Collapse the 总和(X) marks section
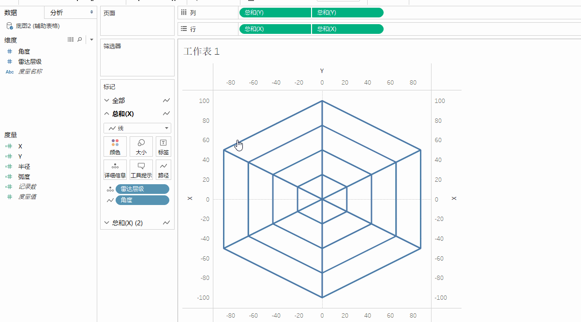The width and height of the screenshot is (581, 322). tap(107, 114)
